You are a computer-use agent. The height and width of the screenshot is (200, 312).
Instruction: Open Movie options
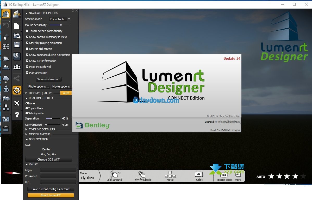[61, 86]
